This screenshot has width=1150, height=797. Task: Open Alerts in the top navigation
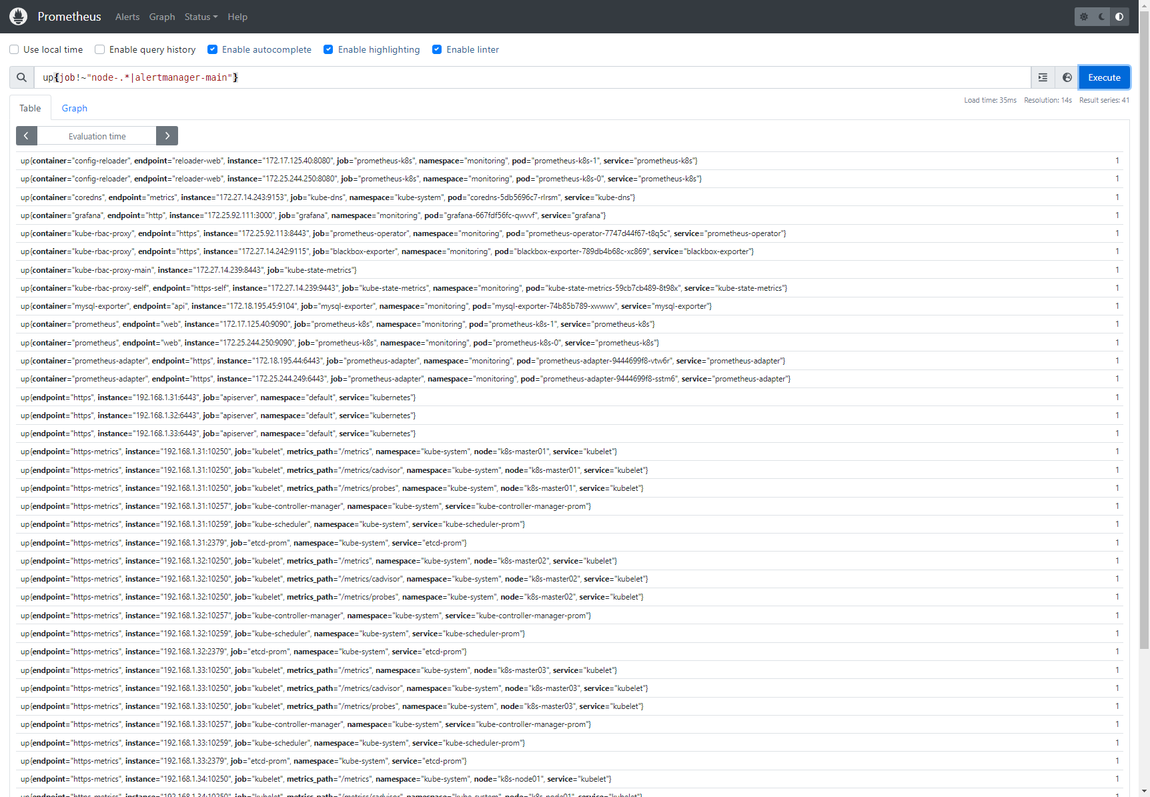pos(127,17)
